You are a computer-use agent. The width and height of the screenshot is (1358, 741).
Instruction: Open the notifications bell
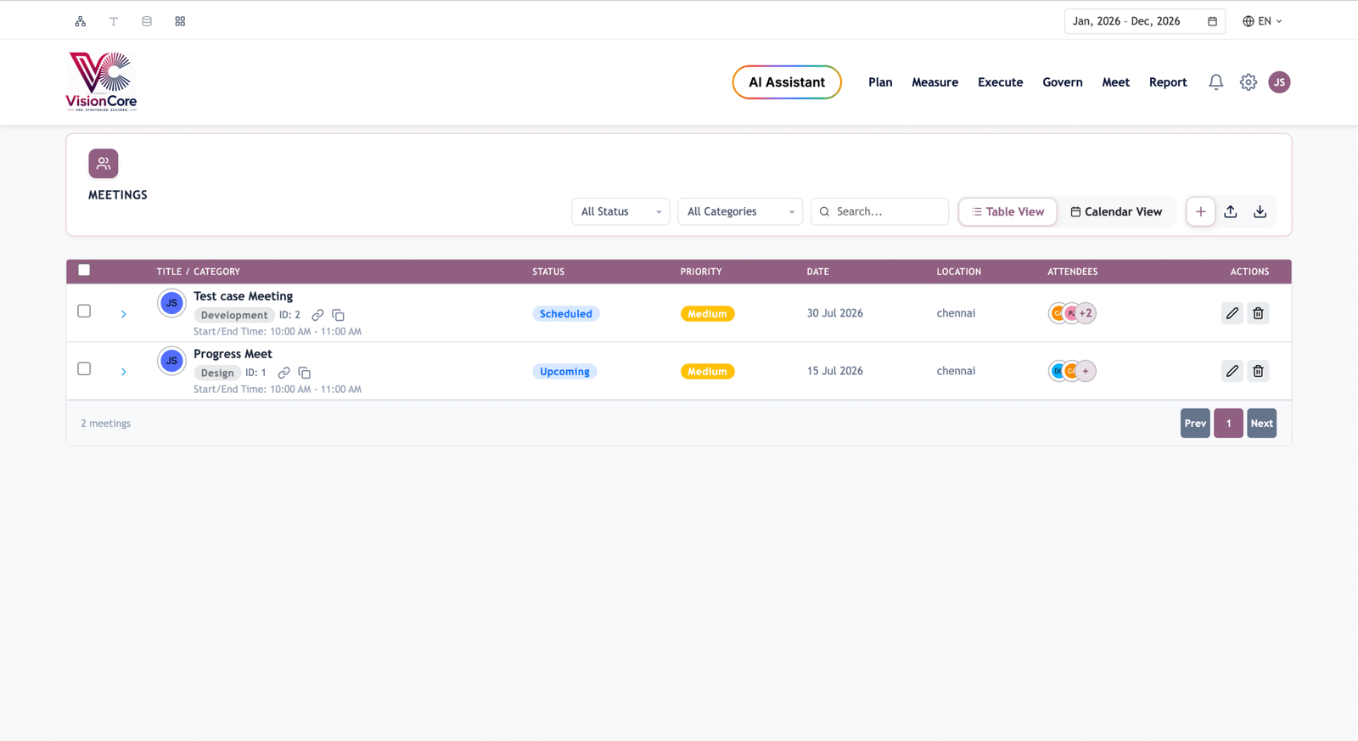(1216, 82)
